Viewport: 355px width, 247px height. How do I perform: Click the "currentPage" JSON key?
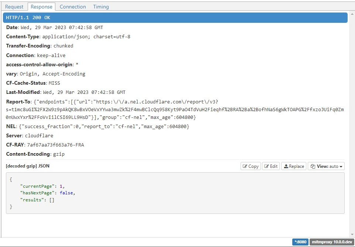(37, 186)
